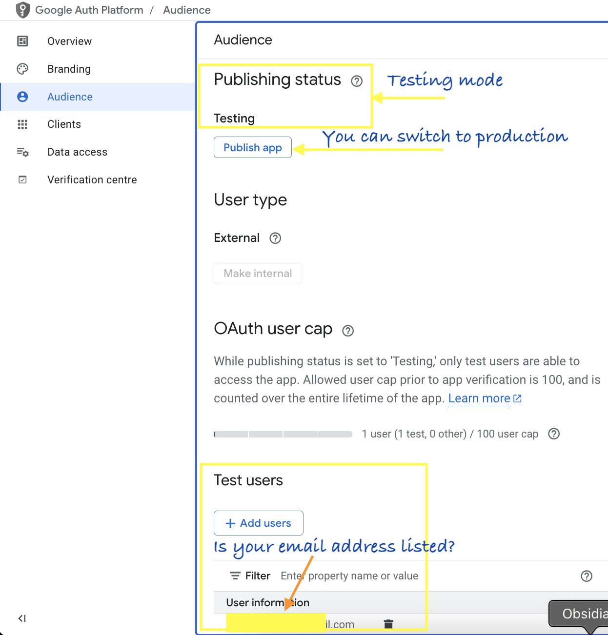Click the Make internal button
This screenshot has width=608, height=635.
258,274
